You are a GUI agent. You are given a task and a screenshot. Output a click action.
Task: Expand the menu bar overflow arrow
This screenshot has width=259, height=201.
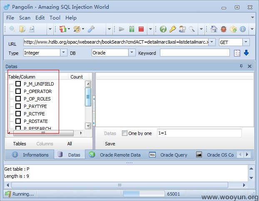click(x=252, y=17)
